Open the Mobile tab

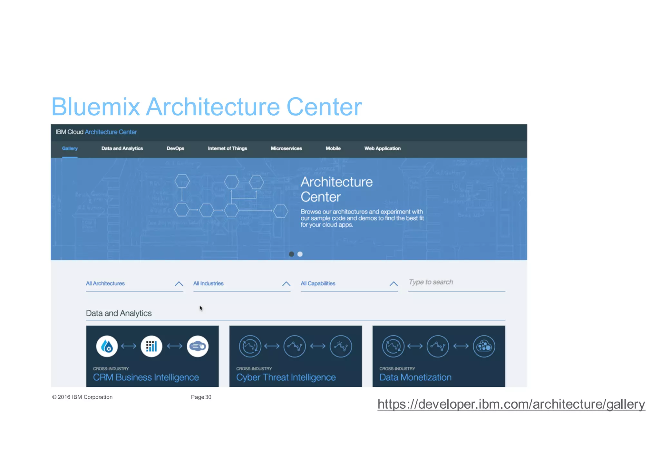pyautogui.click(x=333, y=148)
